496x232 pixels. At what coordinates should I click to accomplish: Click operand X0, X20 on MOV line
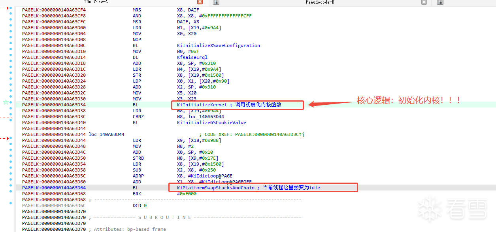click(x=187, y=34)
